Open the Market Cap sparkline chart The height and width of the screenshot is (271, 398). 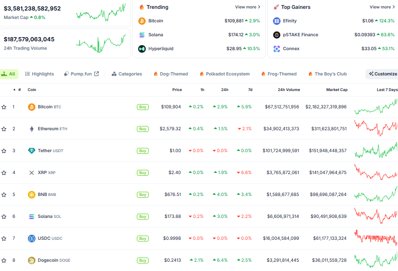click(x=101, y=13)
